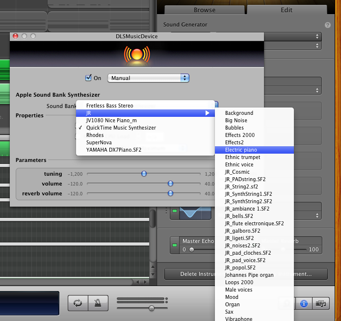
Task: Select Fretless Bass Stereo sound bank
Action: (x=145, y=106)
